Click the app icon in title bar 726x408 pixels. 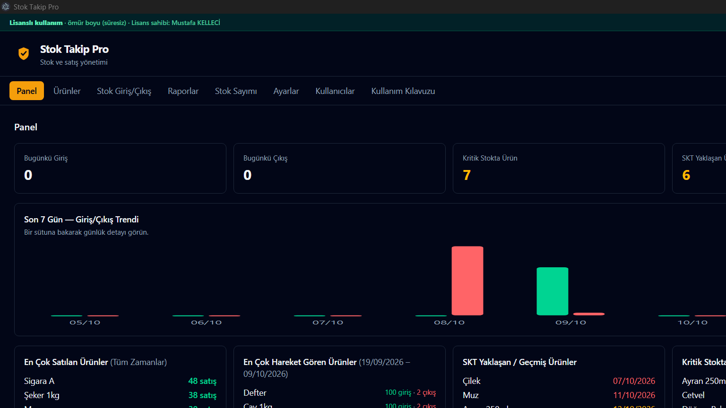click(6, 7)
